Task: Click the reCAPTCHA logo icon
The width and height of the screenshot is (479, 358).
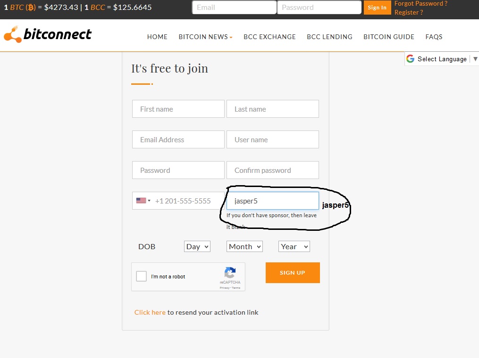Action: 230,273
